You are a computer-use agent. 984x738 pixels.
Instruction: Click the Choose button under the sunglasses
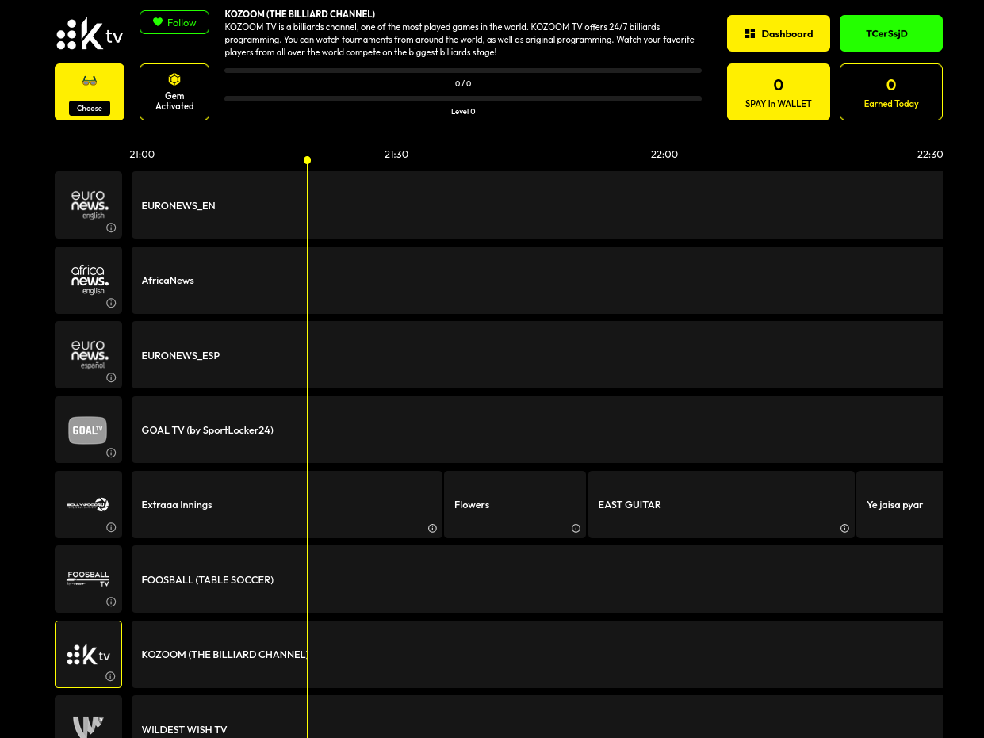pyautogui.click(x=90, y=109)
